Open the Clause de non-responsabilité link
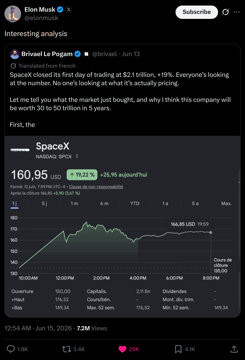Viewport: 245px width, 360px height. click(x=96, y=187)
